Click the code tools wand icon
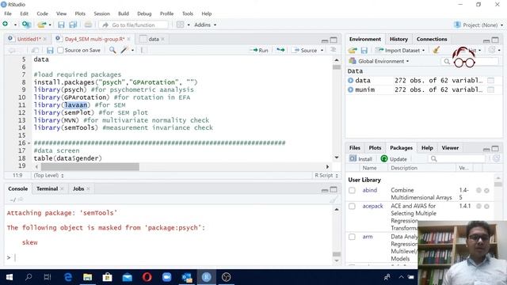The height and width of the screenshot is (285, 507). tap(124, 50)
